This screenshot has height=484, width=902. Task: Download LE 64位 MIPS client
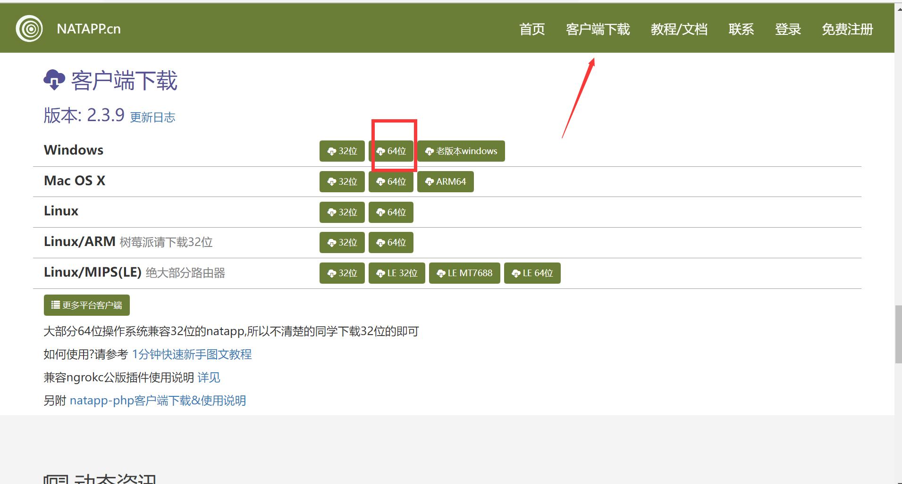coord(532,273)
